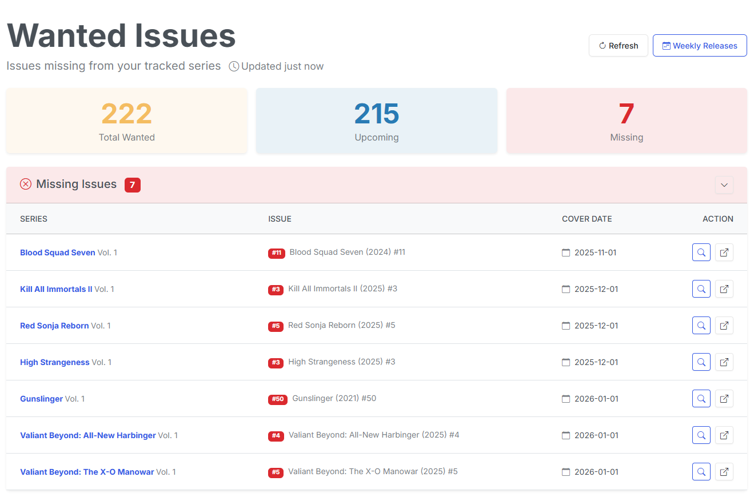754x501 pixels.
Task: Search for Valiant Beyond: All-New Harbinger #4
Action: click(x=701, y=435)
